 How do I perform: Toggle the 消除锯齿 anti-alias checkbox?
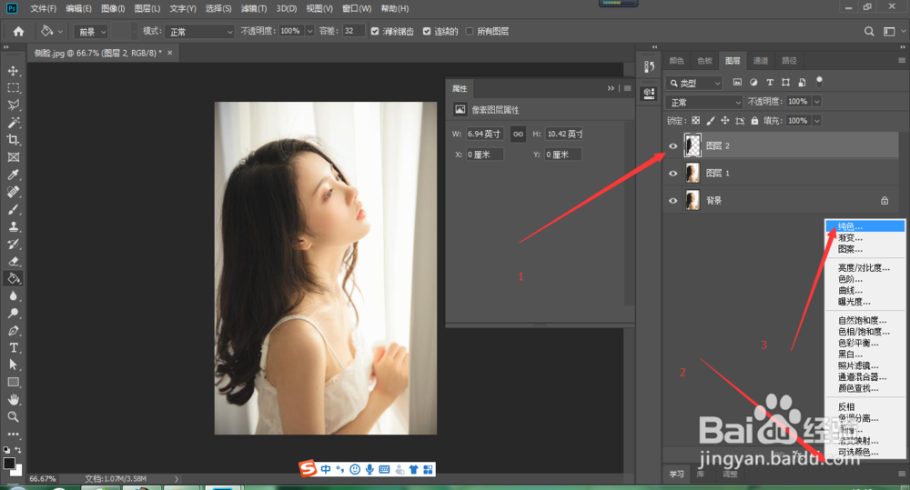(x=375, y=31)
